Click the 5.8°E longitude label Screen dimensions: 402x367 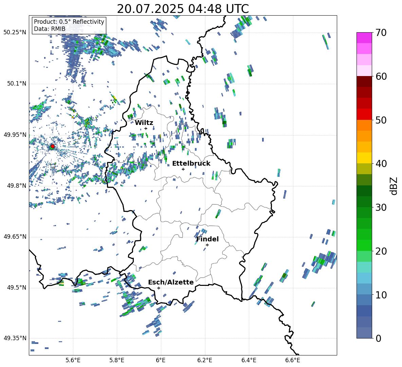tap(117, 360)
